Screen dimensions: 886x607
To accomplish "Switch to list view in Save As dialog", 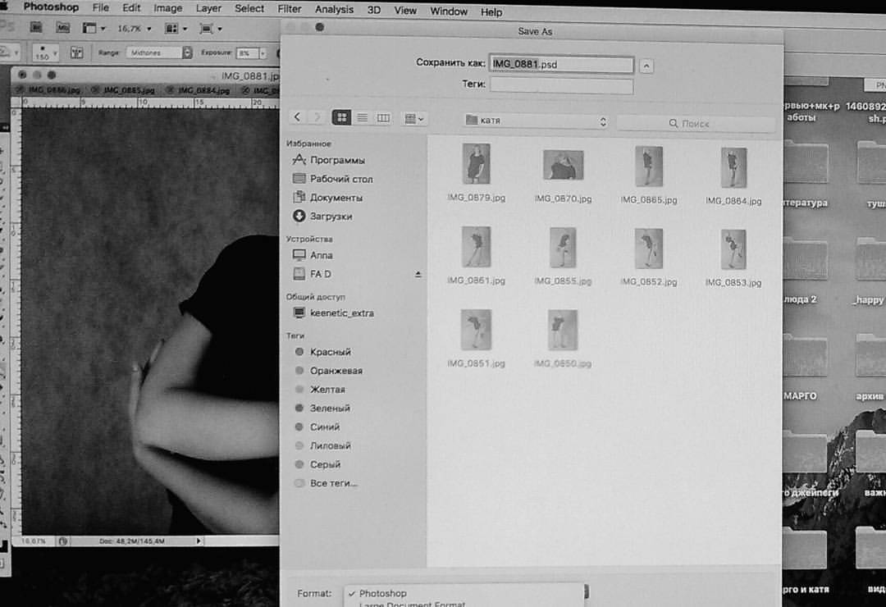I will [x=363, y=117].
